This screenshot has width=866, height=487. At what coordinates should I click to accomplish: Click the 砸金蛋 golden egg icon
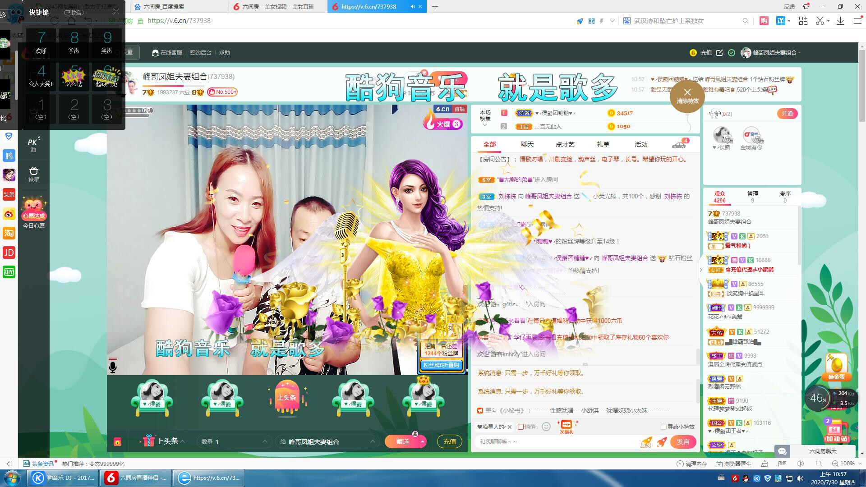[836, 367]
